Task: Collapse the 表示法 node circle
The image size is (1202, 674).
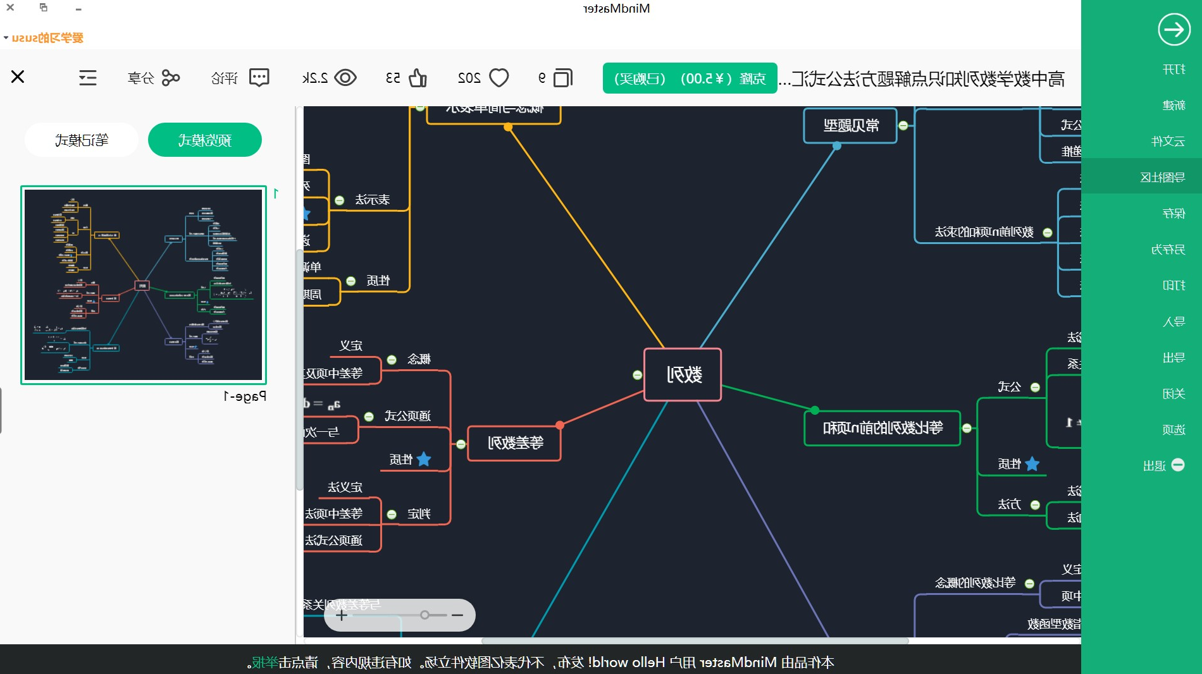Action: click(339, 200)
